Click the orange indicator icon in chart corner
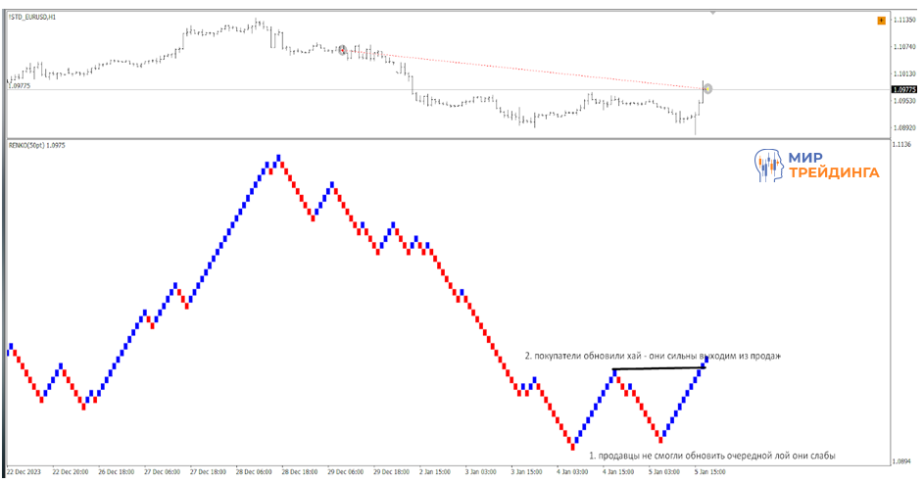 point(881,20)
